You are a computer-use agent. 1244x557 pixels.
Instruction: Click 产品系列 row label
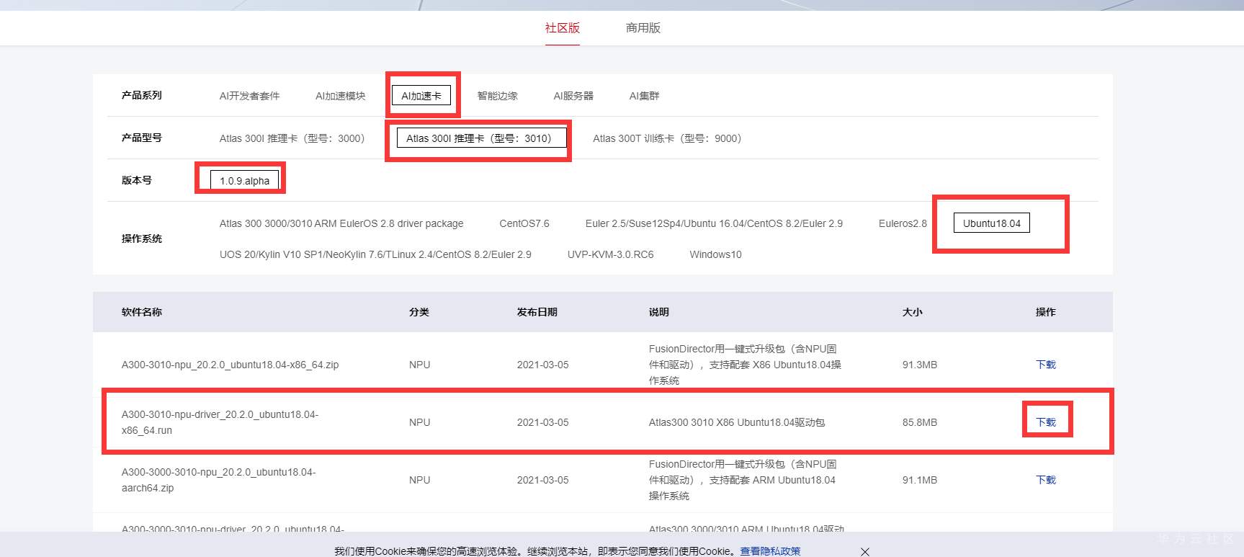point(142,95)
